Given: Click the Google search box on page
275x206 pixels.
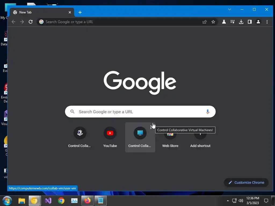Looking at the screenshot, I should (140, 112).
